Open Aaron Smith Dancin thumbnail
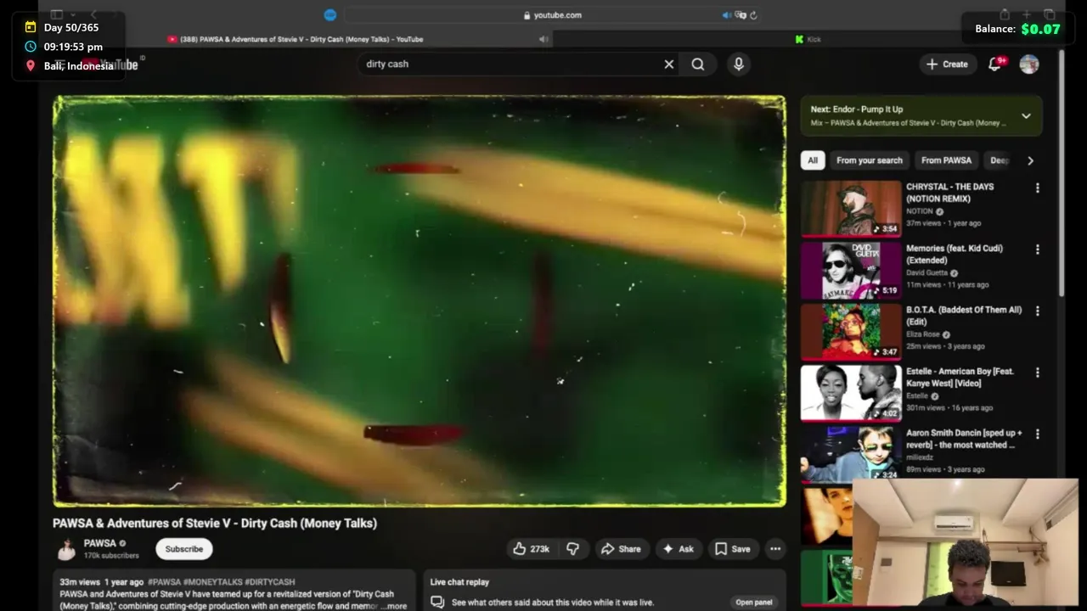 pyautogui.click(x=850, y=454)
